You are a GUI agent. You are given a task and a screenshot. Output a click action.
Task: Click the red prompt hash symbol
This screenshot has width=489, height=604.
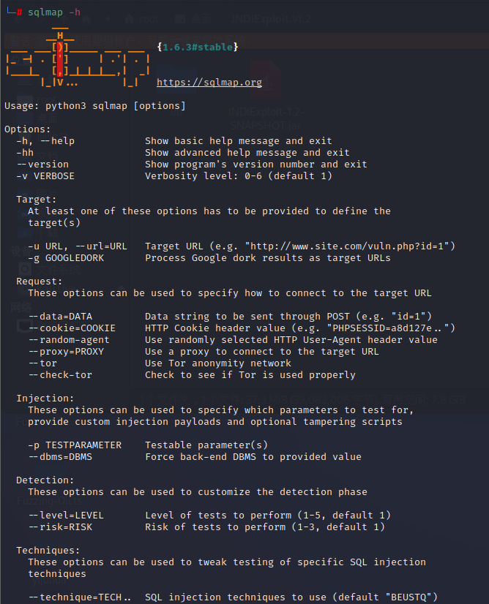19,12
